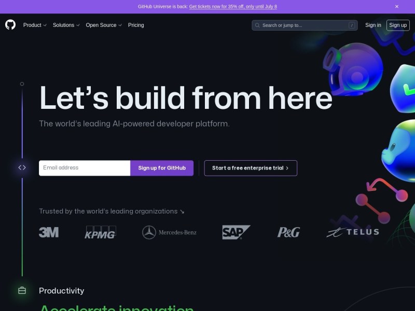The width and height of the screenshot is (415, 311).
Task: Click the Sign up button in header
Action: 398,25
